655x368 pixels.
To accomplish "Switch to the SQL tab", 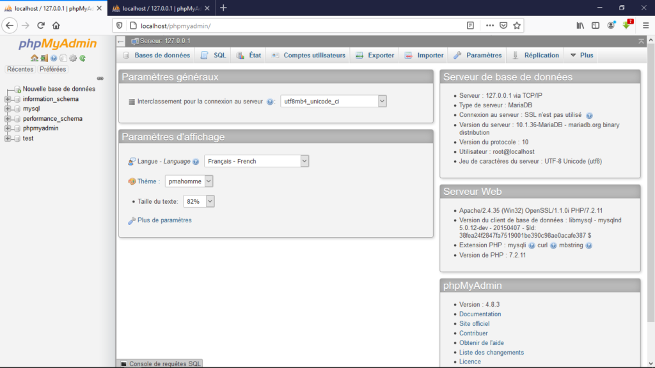I will (214, 55).
